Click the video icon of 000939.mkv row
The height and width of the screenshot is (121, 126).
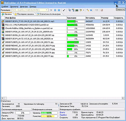pyautogui.click(x=3, y=32)
